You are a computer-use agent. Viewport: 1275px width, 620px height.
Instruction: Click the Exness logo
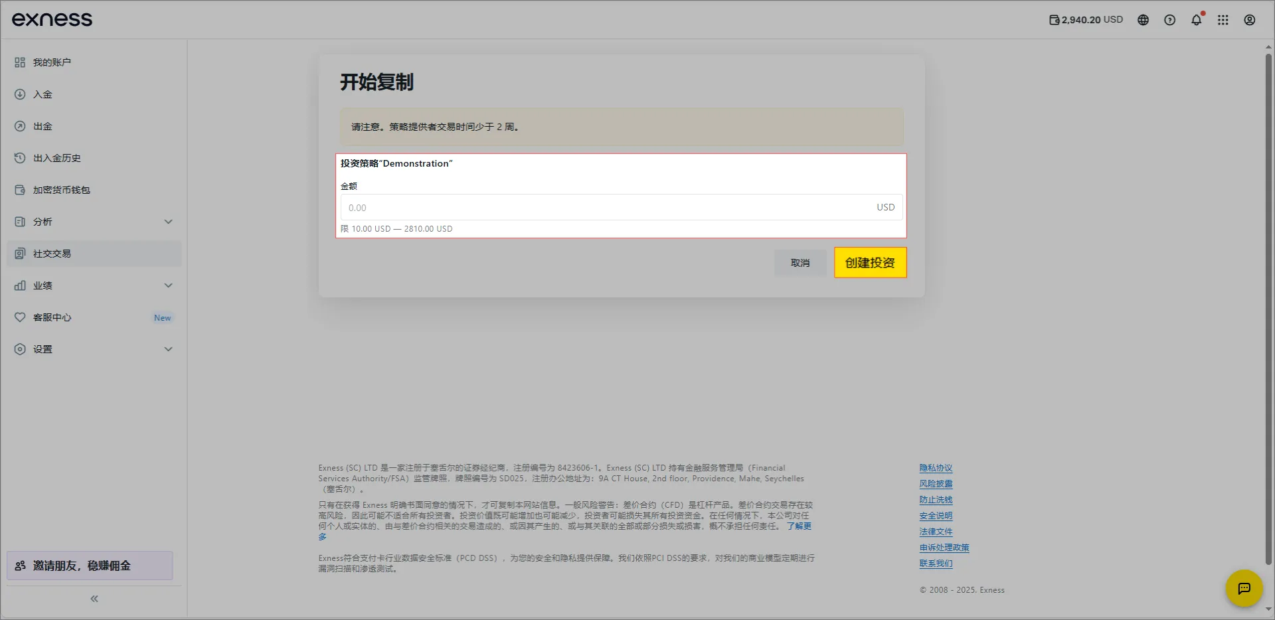click(52, 19)
